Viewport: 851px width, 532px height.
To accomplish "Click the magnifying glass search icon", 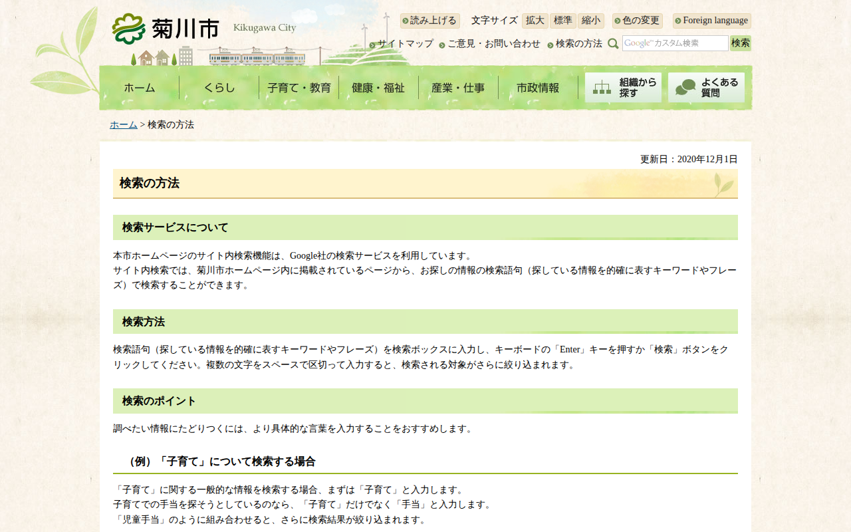I will click(613, 44).
